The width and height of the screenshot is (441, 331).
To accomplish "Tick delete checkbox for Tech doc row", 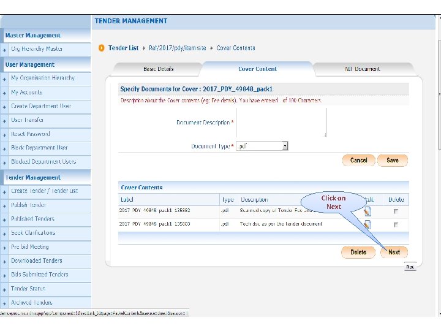I will pos(396,224).
